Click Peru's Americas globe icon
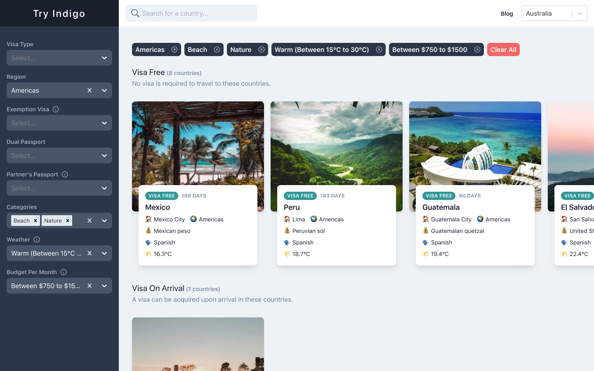The width and height of the screenshot is (594, 371). tap(313, 219)
